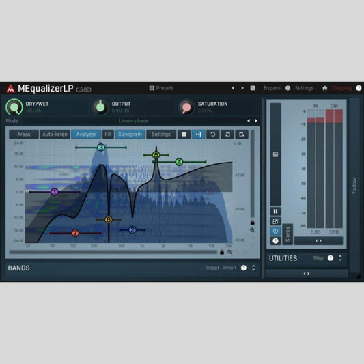Click the vertical scrollbar right of the graph
The image size is (364, 364).
252,173
